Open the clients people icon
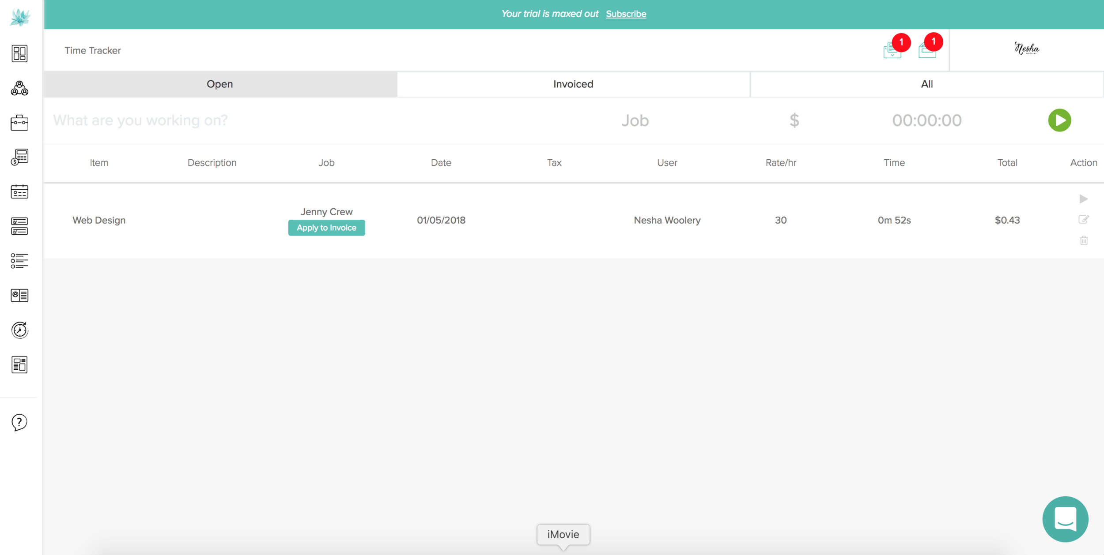 click(19, 88)
